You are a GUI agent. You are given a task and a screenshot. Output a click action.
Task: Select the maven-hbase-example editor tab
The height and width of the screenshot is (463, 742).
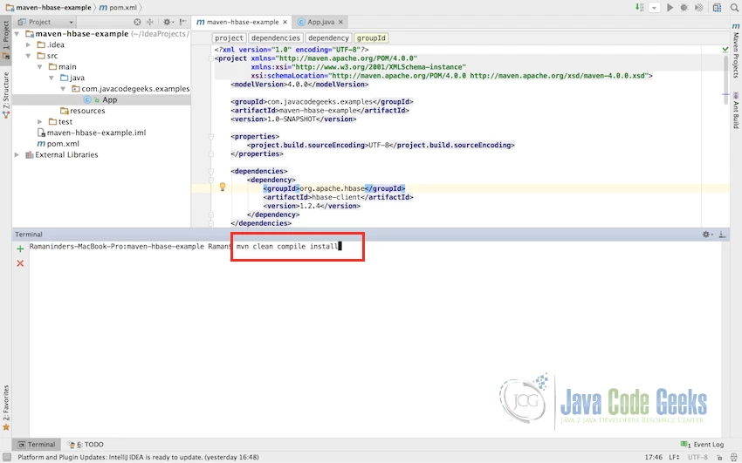coord(243,22)
